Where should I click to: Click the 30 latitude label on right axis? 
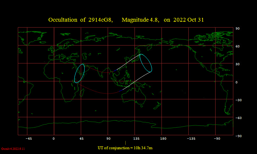click(x=237, y=64)
